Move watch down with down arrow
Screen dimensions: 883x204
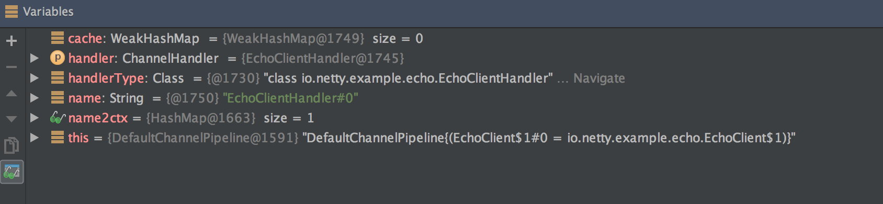pyautogui.click(x=12, y=119)
